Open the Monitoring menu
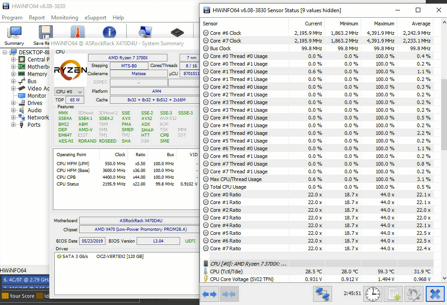Viewport: 447px width, 305px height. pyautogui.click(x=64, y=18)
